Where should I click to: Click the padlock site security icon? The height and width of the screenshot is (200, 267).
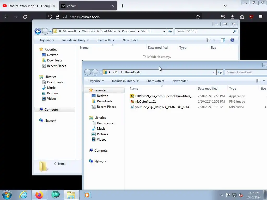pyautogui.click(x=58, y=17)
